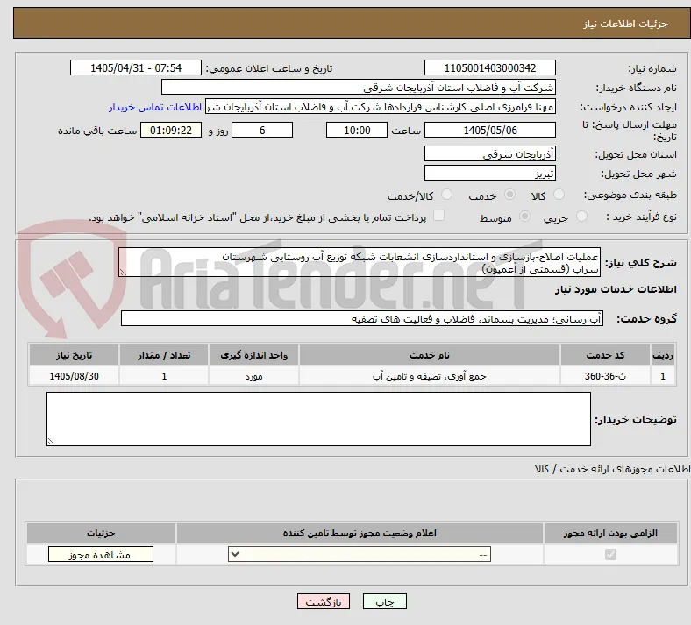
Task: Click the unit cell مورد
Action: tap(253, 376)
